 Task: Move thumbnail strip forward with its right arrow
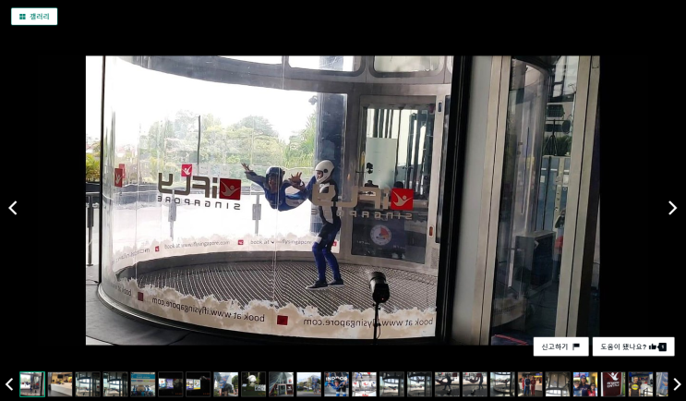pyautogui.click(x=677, y=384)
